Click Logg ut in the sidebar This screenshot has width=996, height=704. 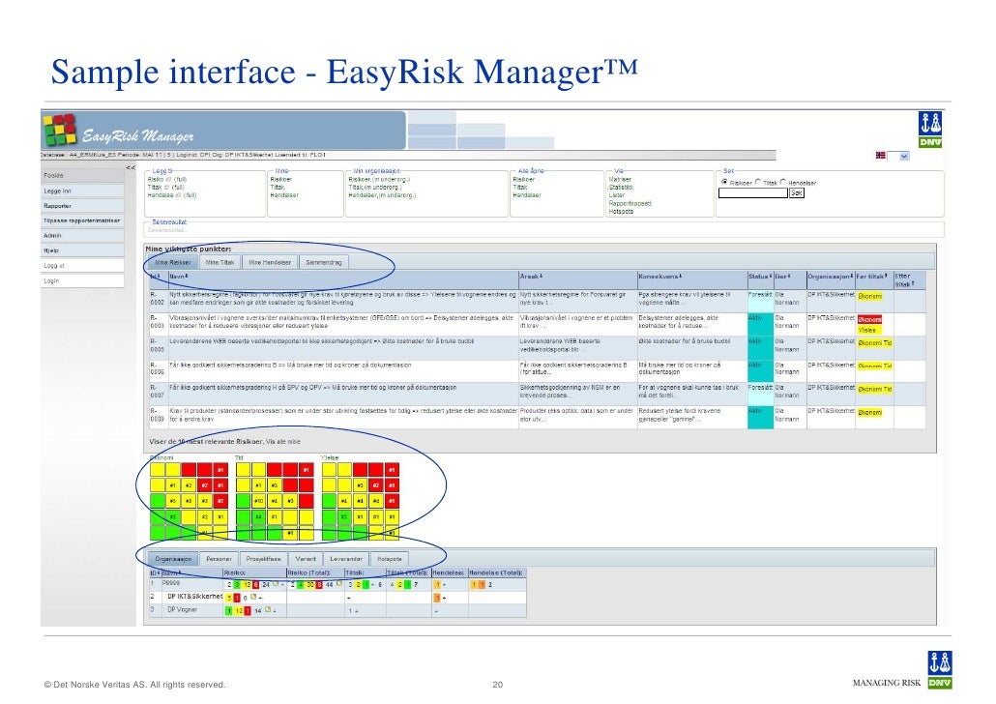[82, 266]
